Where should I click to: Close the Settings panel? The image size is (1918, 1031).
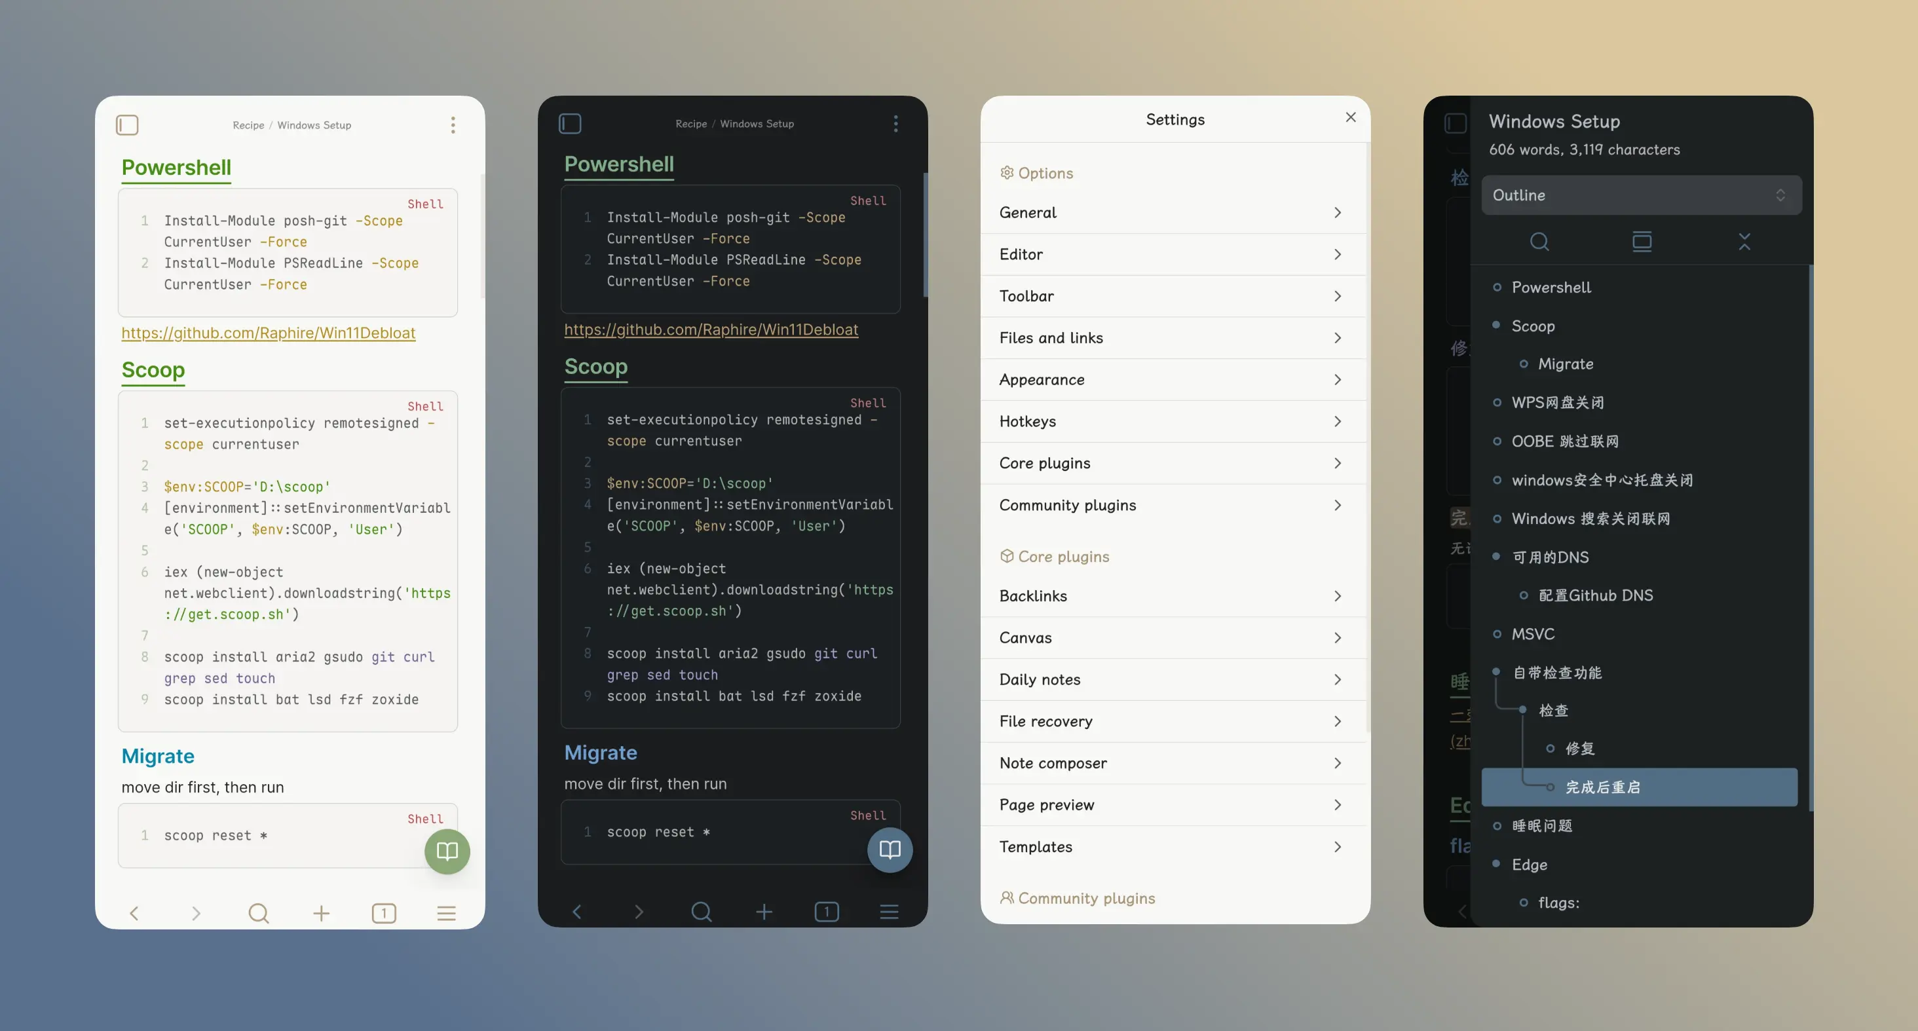[x=1350, y=118]
